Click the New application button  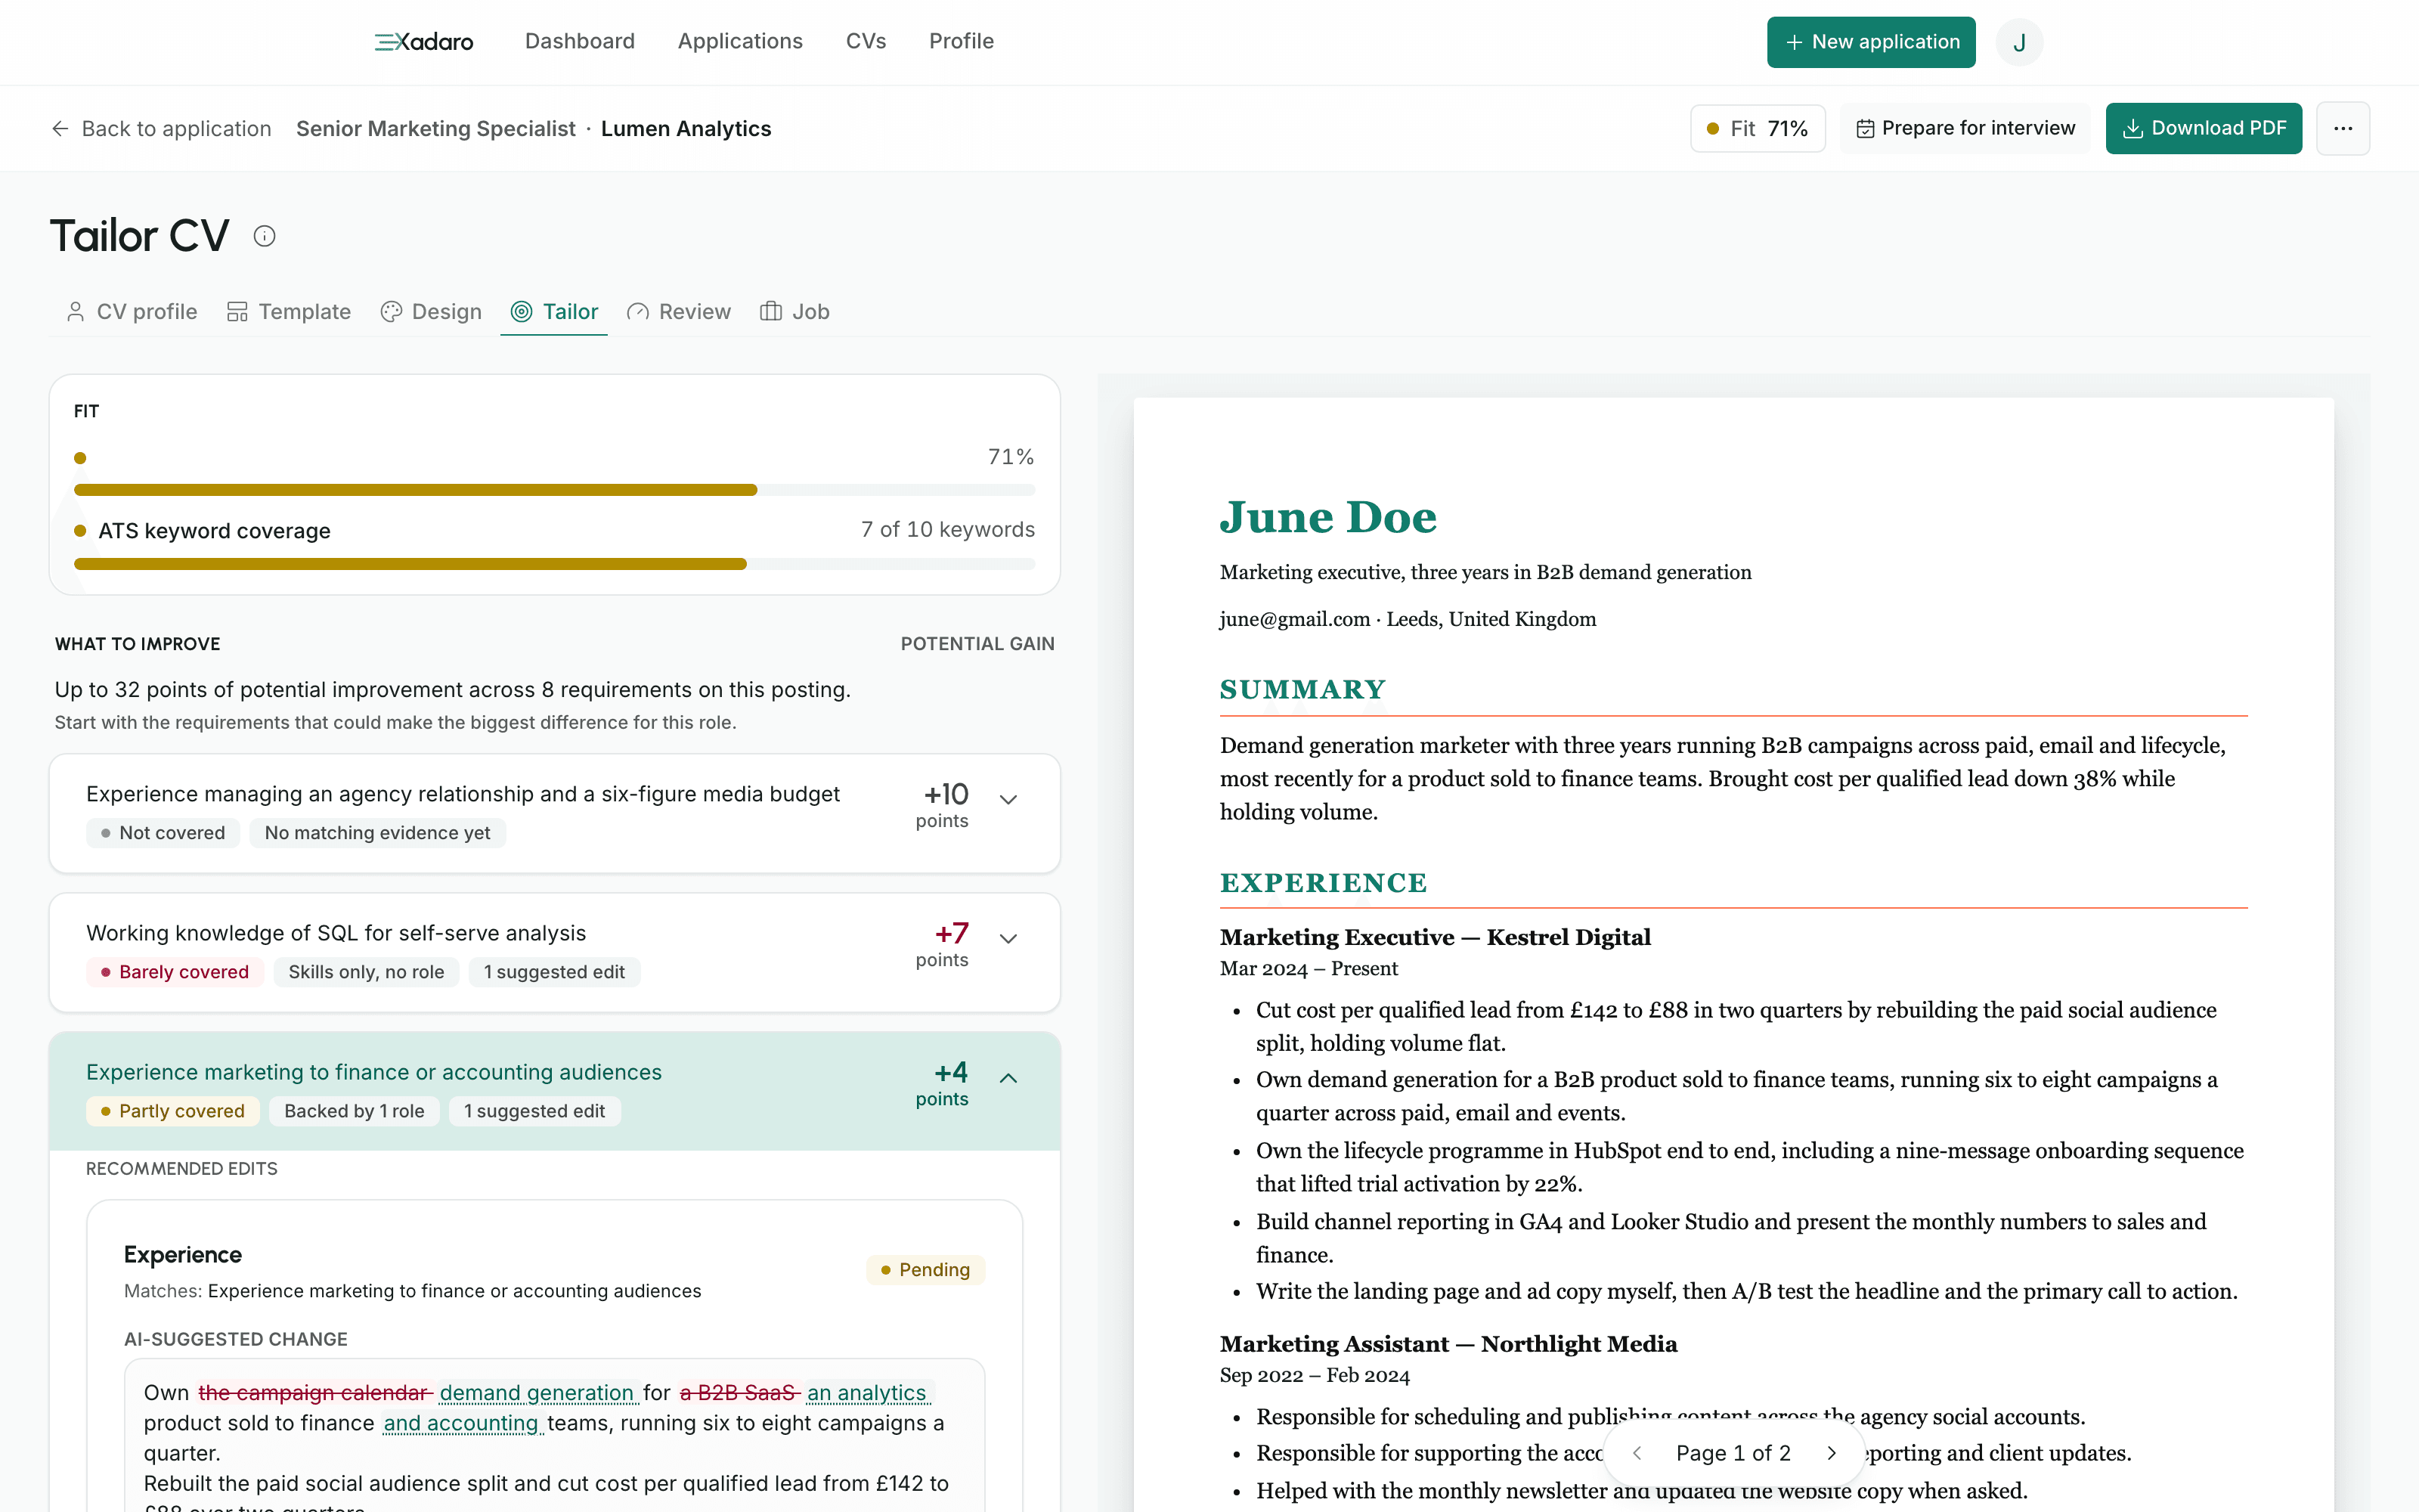click(1870, 42)
